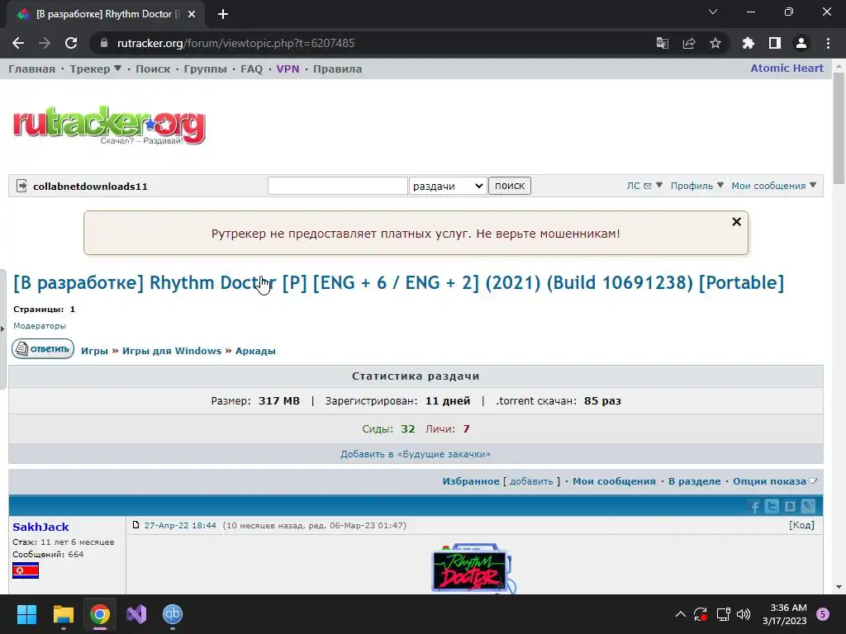846x634 pixels.
Task: Open Правила in the top menu
Action: 337,69
